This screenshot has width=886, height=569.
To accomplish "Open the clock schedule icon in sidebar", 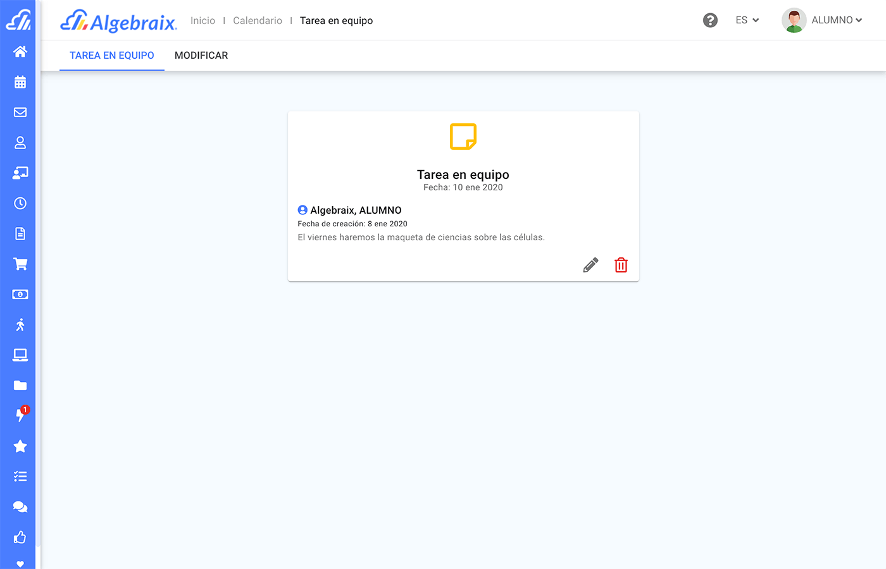I will coord(20,204).
